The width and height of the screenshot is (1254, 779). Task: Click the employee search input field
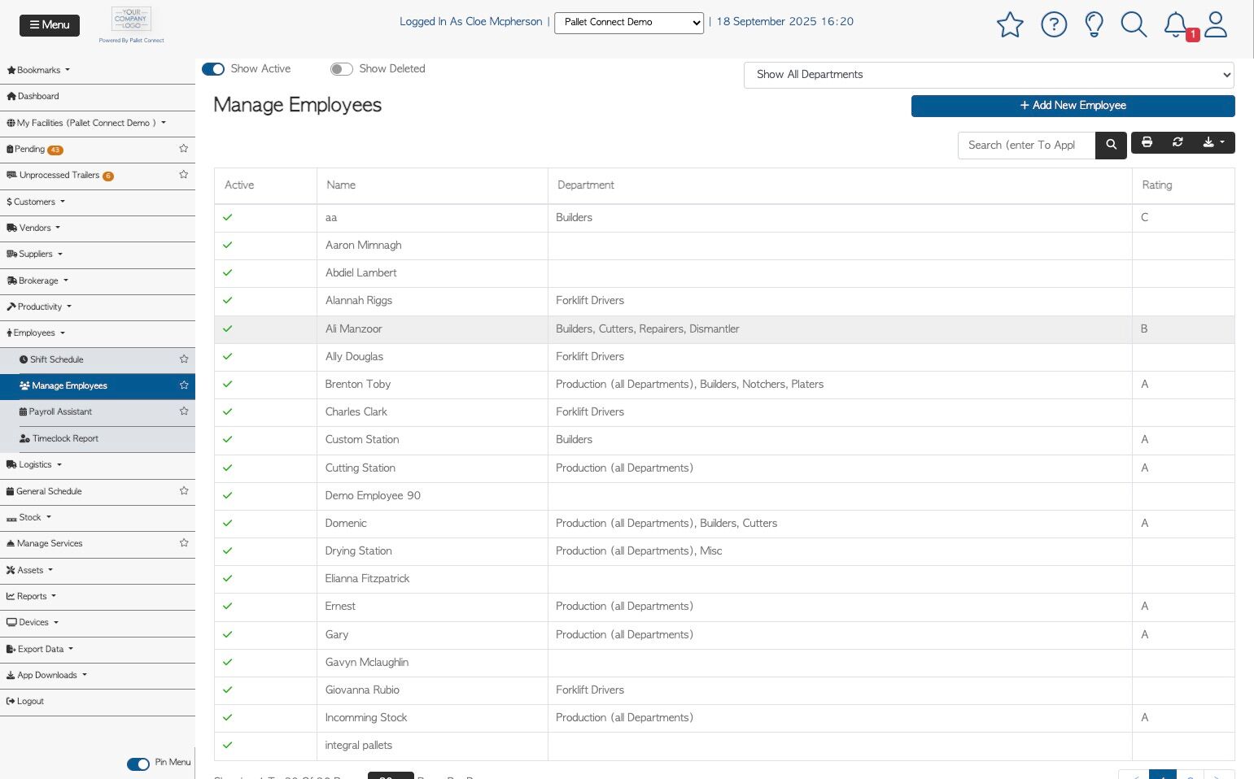click(1026, 145)
